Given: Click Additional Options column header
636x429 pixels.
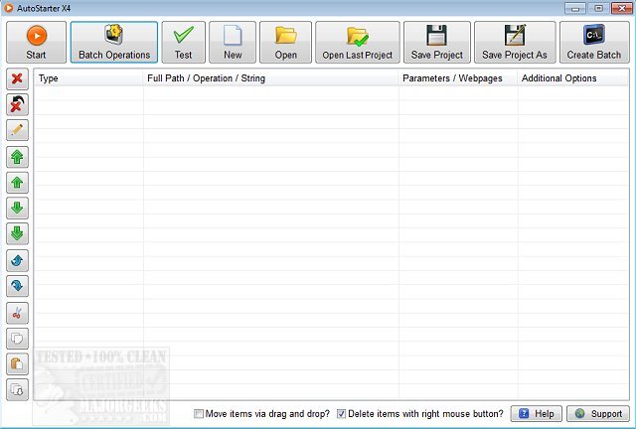Looking at the screenshot, I should point(573,78).
